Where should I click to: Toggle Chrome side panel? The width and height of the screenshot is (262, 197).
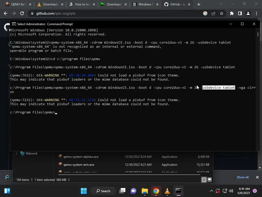pos(240,13)
